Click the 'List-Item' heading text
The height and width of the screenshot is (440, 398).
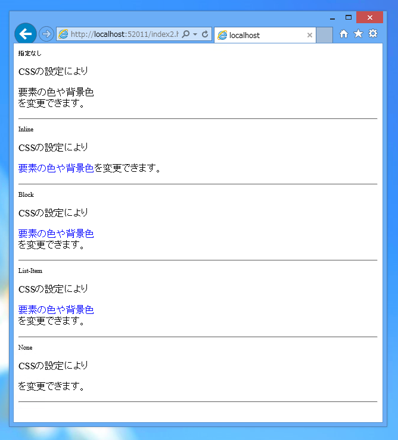[30, 271]
